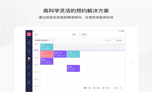Image resolution: width=152 pixels, height=92 pixels.
Task: Jump to today with the 今 button
Action: [x=53, y=40]
